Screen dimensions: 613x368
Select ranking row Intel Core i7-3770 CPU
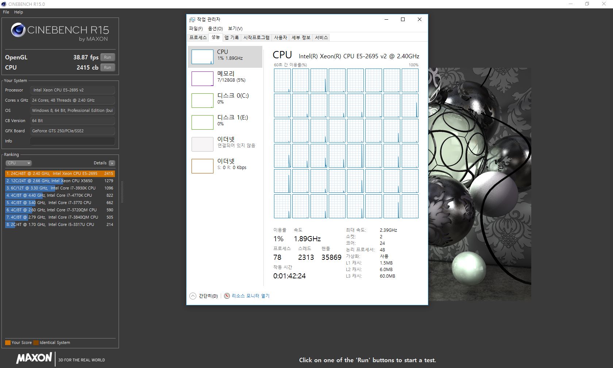(60, 203)
